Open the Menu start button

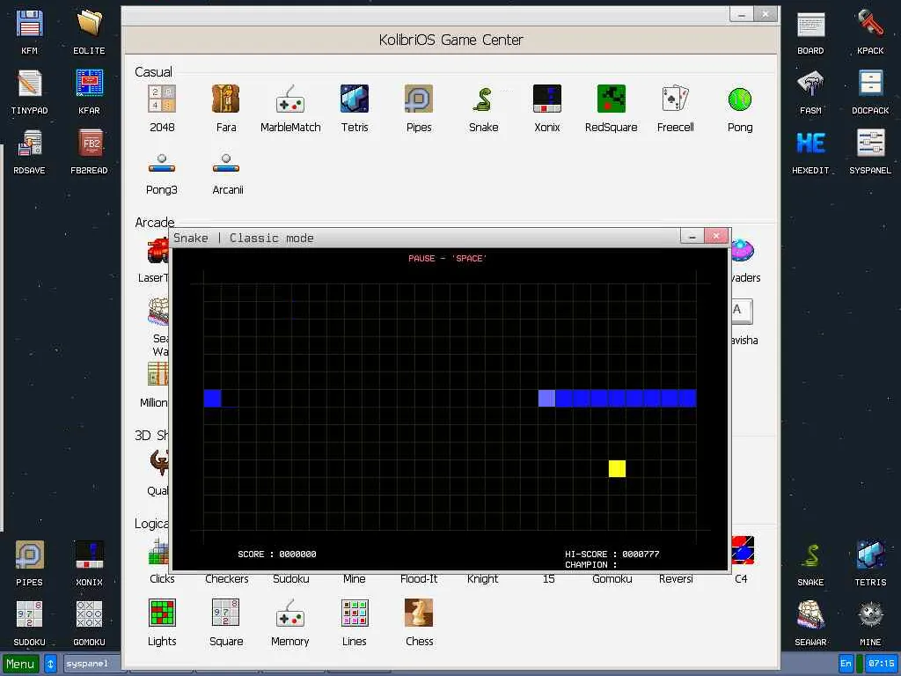tap(21, 664)
